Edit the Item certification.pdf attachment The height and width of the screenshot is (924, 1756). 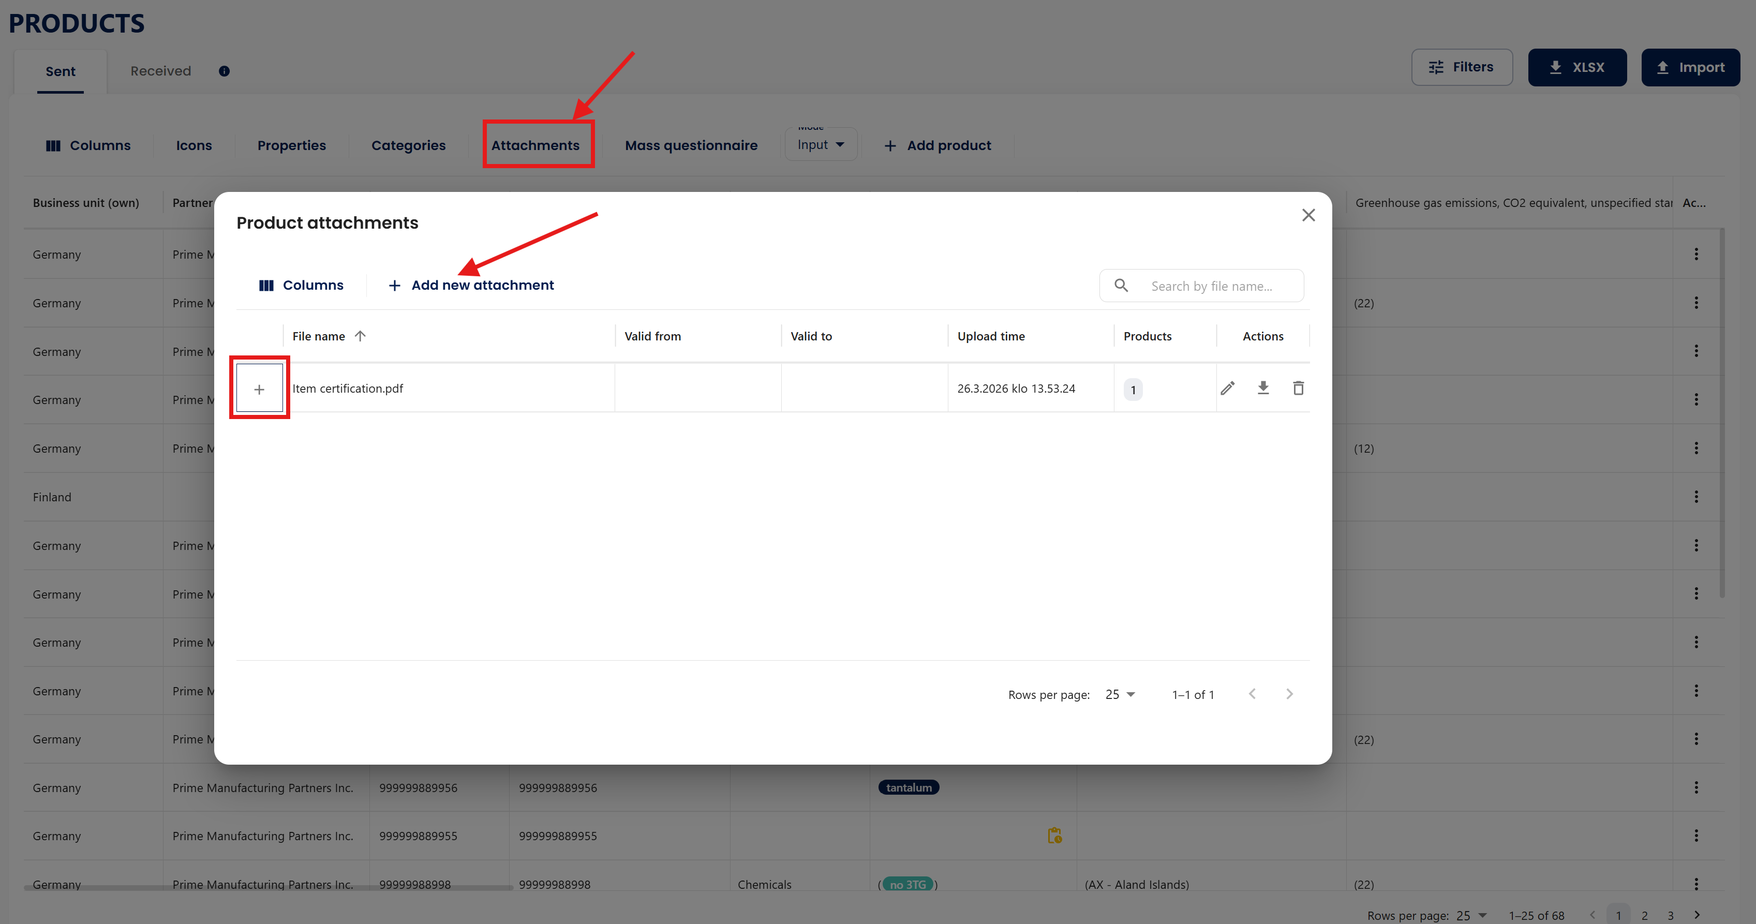click(1227, 389)
